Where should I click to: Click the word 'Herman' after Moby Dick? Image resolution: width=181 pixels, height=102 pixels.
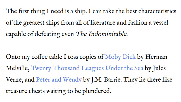(x=156, y=57)
